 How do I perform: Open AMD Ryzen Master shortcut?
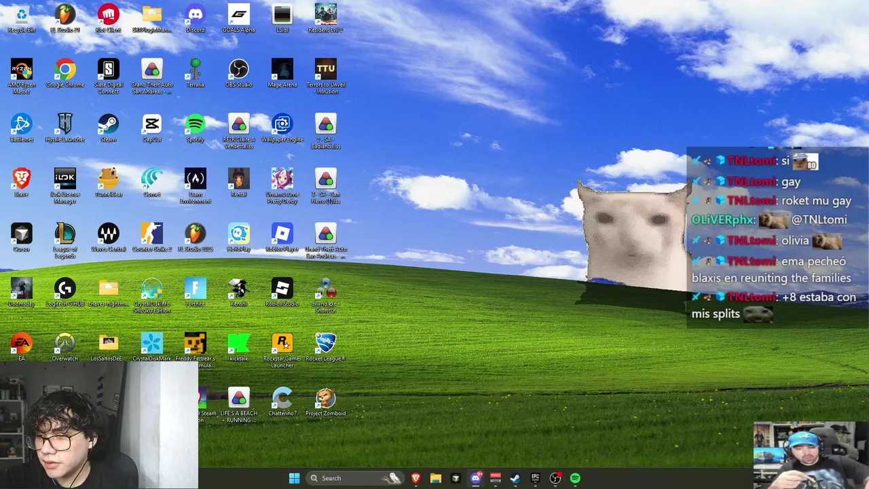pos(22,76)
